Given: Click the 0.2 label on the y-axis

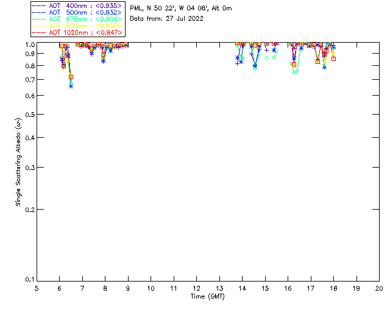Looking at the screenshot, I should click(x=28, y=209).
